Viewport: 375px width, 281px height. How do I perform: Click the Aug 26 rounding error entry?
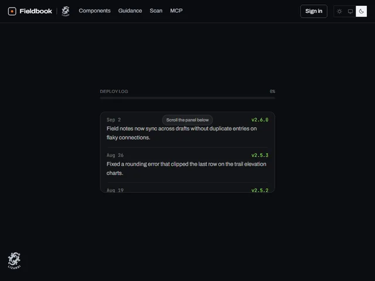[x=187, y=165]
